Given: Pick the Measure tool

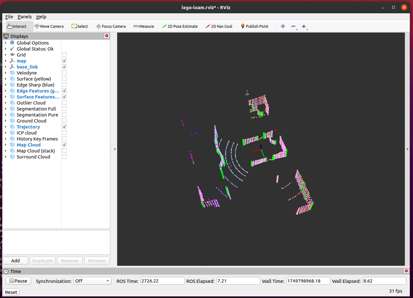Looking at the screenshot, I should pos(144,26).
